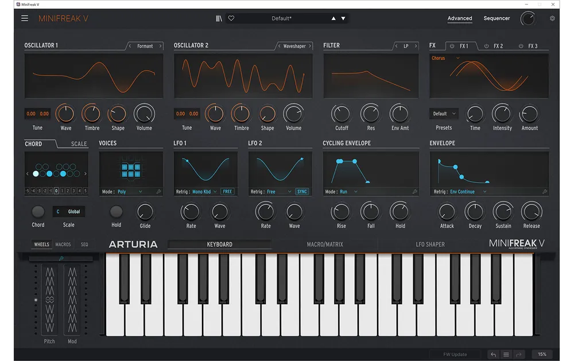Toggle the Hold button in Voices
Viewport: 574px width, 361px height.
(x=116, y=211)
